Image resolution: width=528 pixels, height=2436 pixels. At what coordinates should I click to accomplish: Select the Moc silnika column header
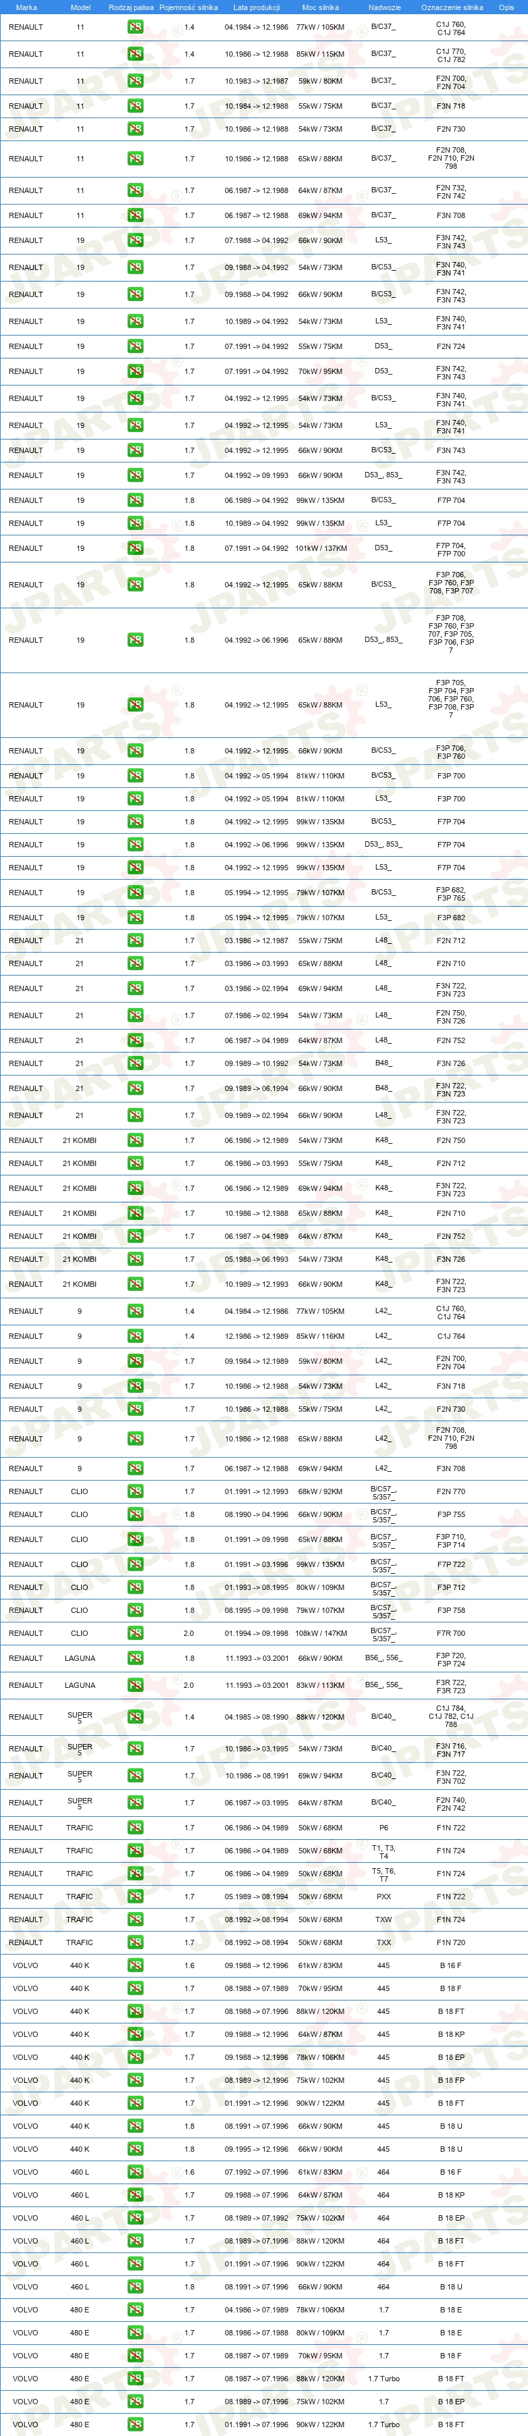point(320,7)
